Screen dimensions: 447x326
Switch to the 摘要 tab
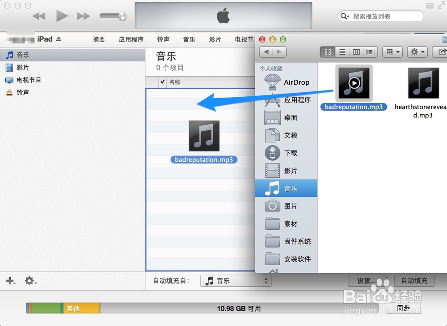[99, 39]
